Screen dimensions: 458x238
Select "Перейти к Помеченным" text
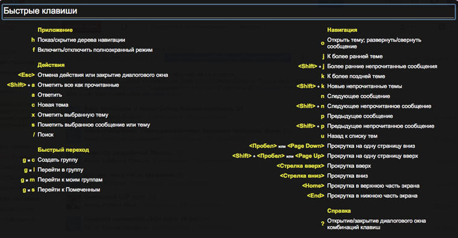69,190
